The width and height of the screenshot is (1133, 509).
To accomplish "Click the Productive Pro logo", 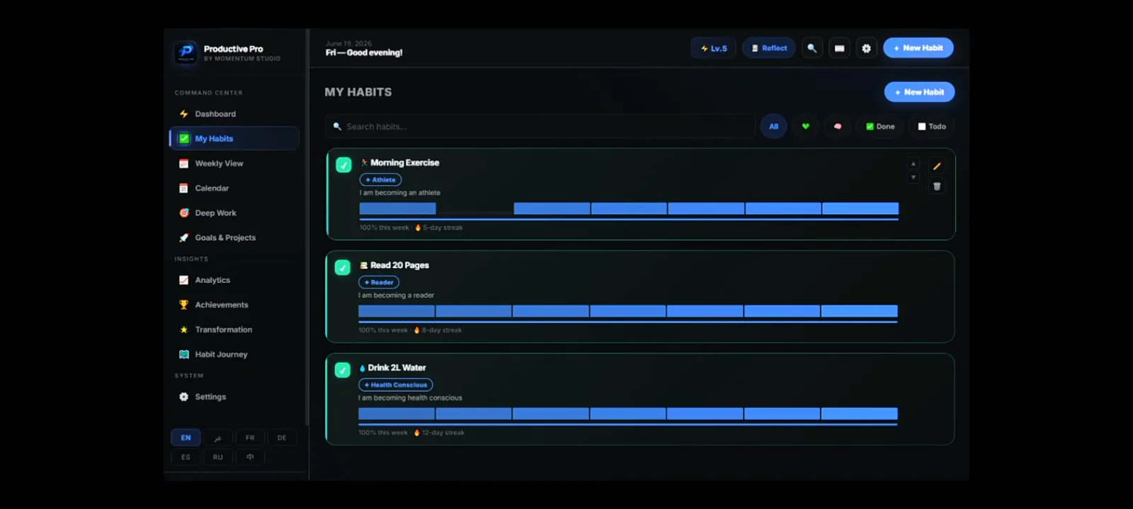I will tap(186, 52).
